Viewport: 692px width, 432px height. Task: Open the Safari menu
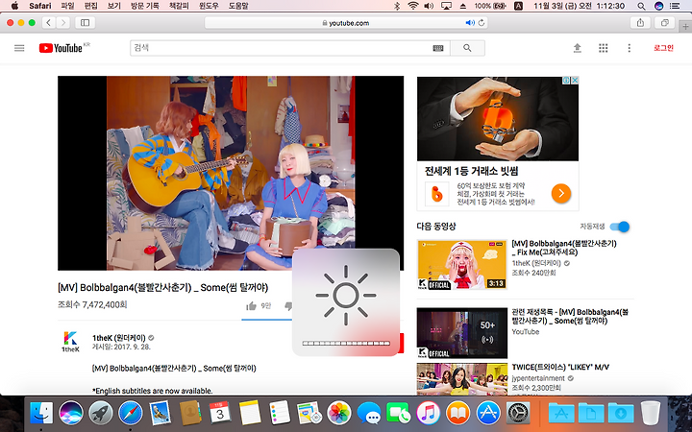(40, 6)
